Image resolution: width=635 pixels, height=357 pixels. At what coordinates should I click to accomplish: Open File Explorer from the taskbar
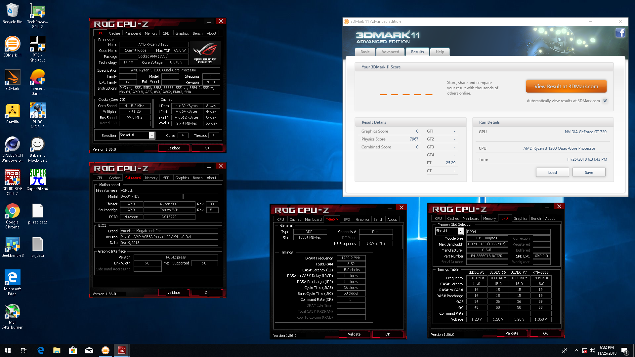click(57, 350)
